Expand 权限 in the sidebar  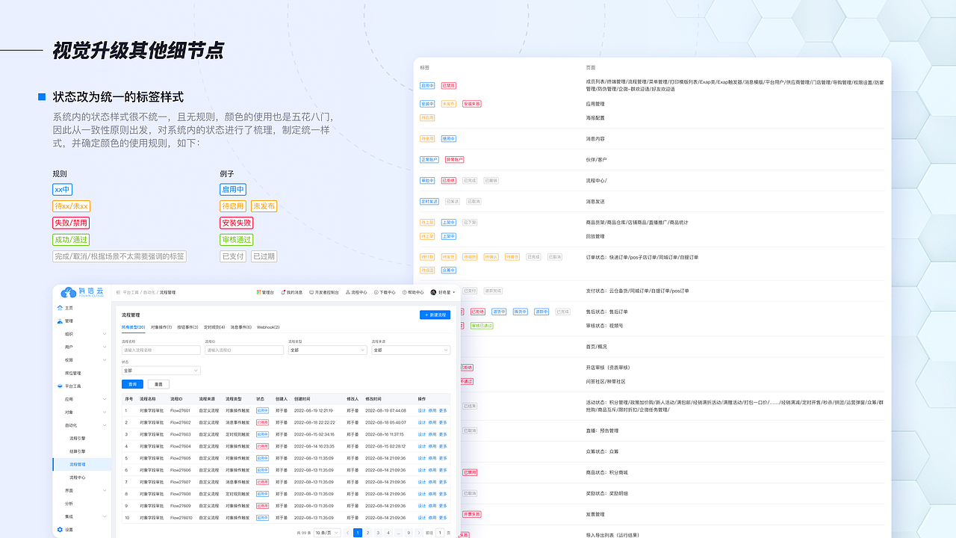click(x=105, y=360)
